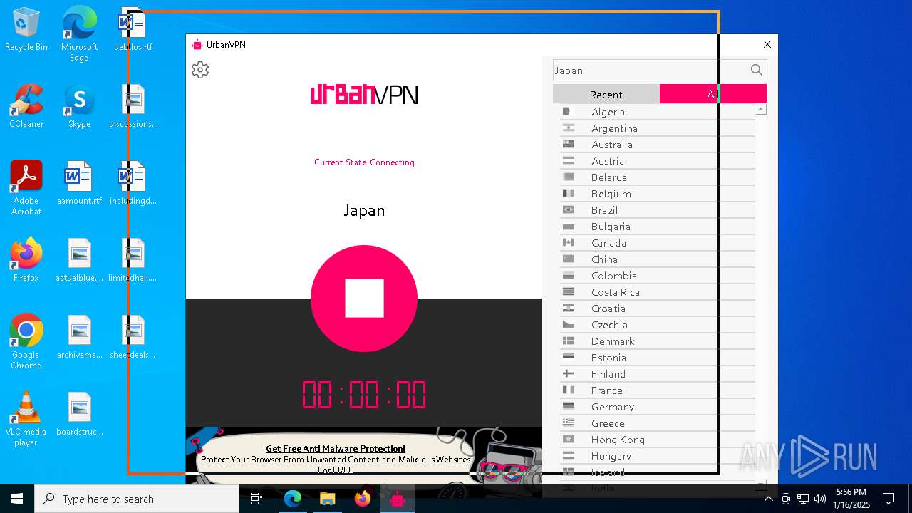Click the Algeria flag icon
This screenshot has width=912, height=513.
point(569,112)
